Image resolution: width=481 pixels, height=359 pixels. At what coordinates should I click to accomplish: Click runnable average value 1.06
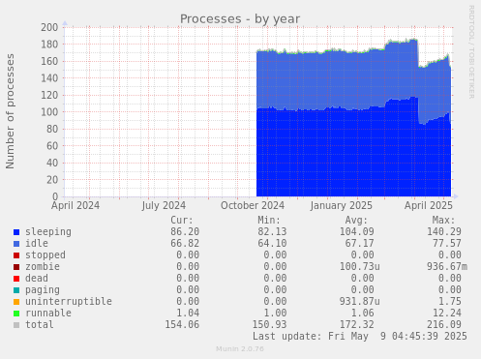[362, 314]
